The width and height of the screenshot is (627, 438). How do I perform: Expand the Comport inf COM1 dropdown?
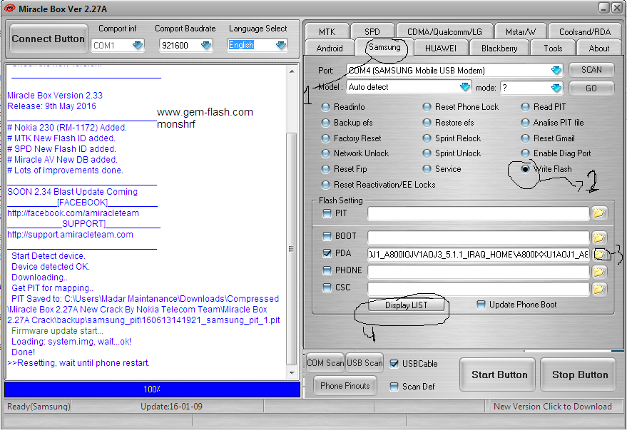[138, 45]
